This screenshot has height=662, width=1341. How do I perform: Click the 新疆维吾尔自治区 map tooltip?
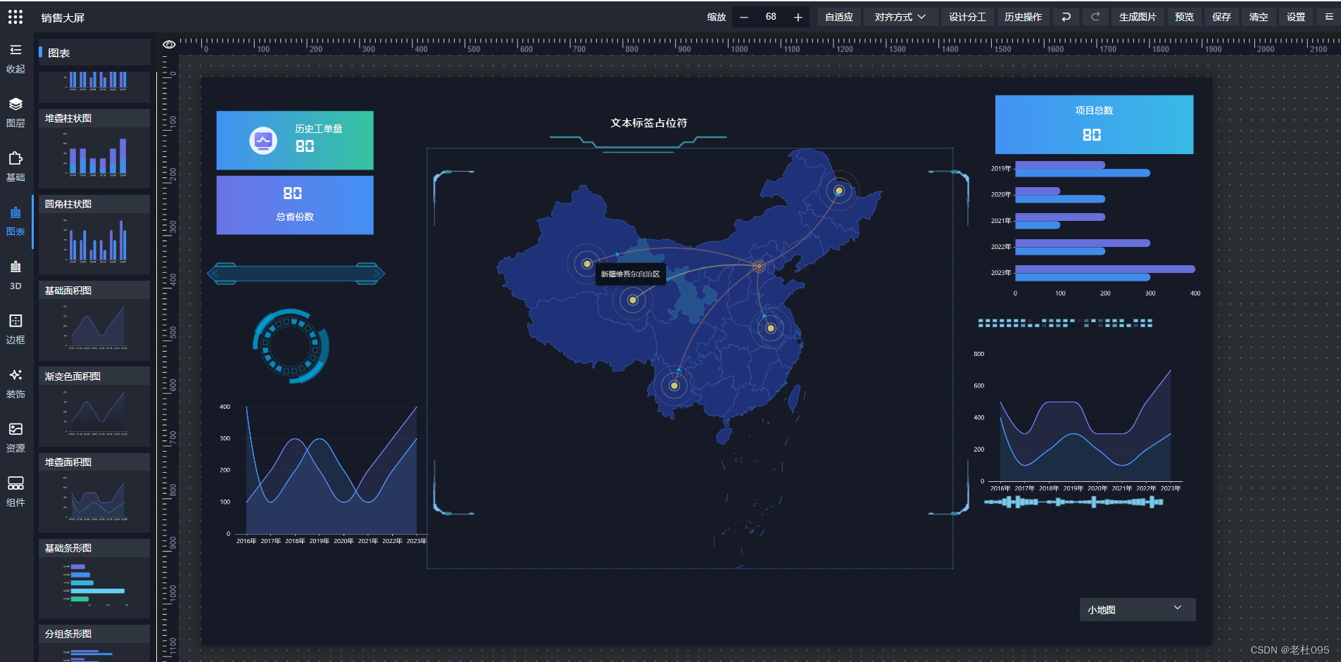(x=631, y=274)
